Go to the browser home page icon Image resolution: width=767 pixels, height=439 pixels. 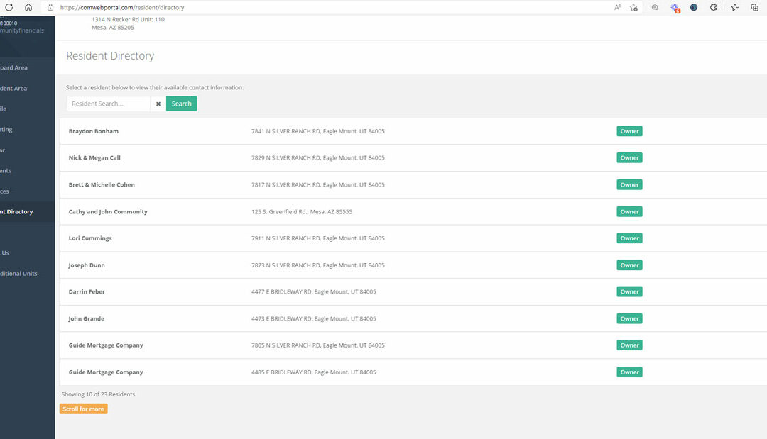click(x=28, y=7)
